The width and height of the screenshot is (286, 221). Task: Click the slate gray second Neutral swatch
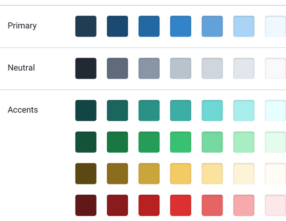(117, 68)
